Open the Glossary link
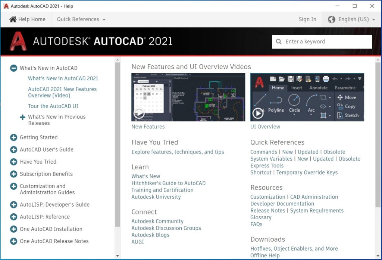 point(261,217)
